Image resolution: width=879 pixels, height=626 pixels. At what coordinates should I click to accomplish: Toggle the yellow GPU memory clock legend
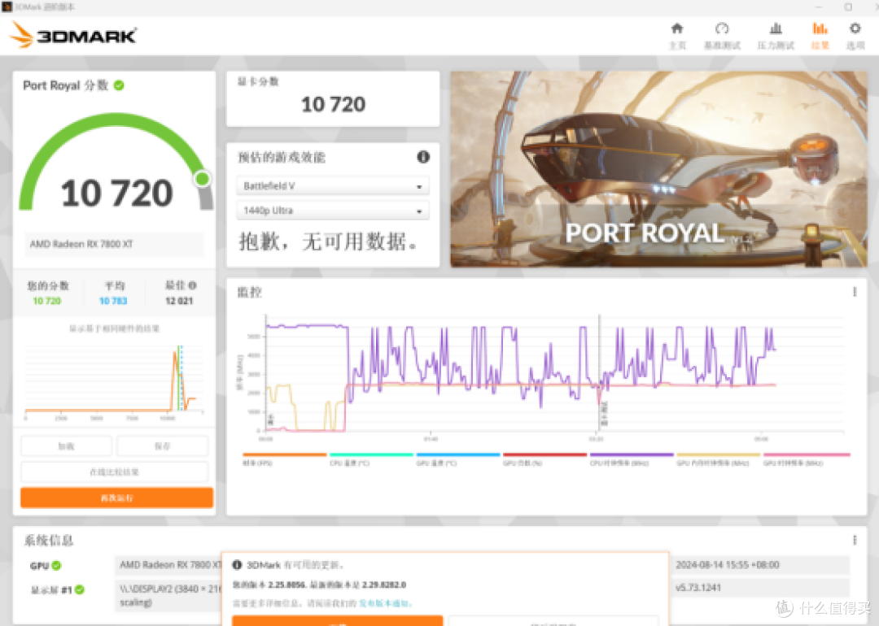click(719, 459)
